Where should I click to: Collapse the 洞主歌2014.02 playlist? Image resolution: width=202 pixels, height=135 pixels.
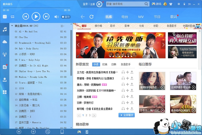coord(12,26)
